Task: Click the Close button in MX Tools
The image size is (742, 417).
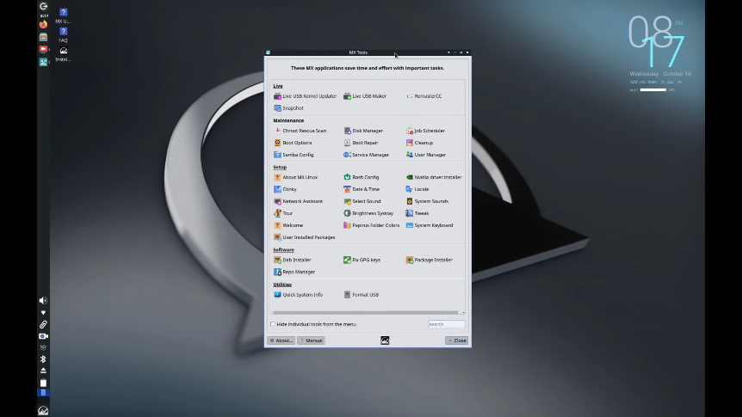Action: tap(457, 340)
